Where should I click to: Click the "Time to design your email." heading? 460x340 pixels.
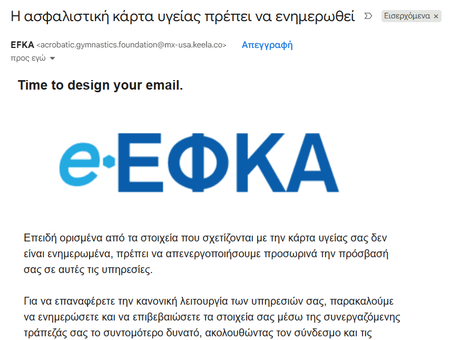point(100,85)
